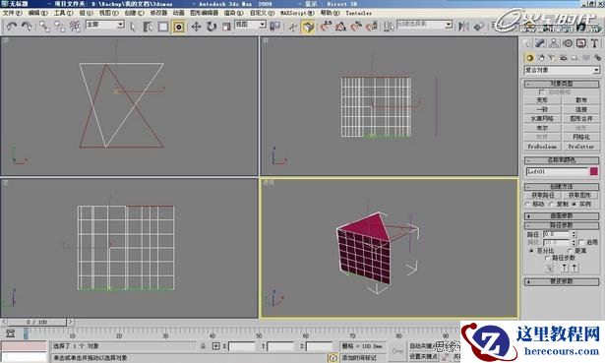Toggle the 3D Snaps cube icon
Image resolution: width=605 pixels, height=363 pixels.
pos(308,27)
